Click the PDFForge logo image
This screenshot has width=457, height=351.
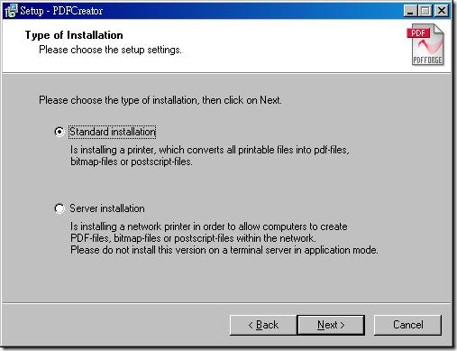pyautogui.click(x=425, y=44)
